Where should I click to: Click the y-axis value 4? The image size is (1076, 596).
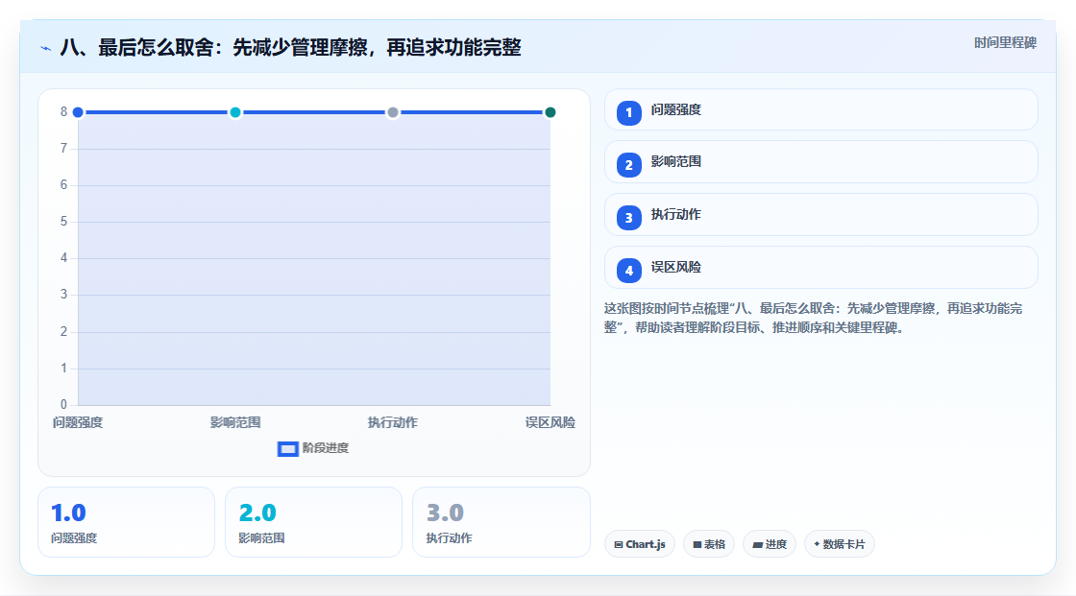point(63,258)
